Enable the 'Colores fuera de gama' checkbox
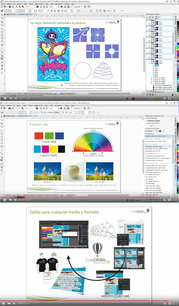Screen dimensions: 179x306 146,123
